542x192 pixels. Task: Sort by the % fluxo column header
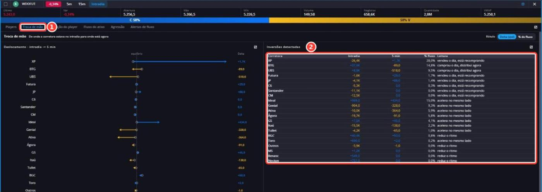coord(429,56)
